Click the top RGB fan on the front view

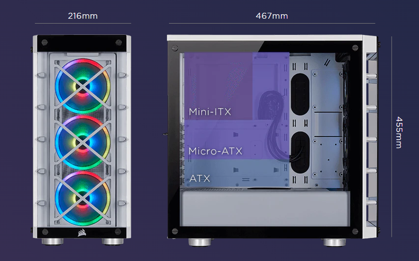tap(83, 87)
